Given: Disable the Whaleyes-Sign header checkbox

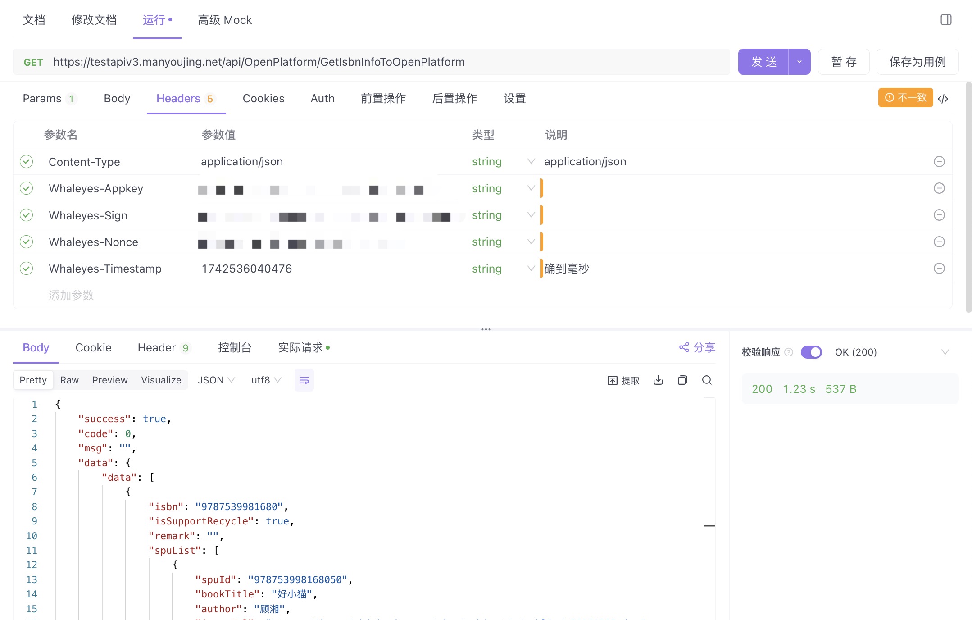Looking at the screenshot, I should point(27,215).
